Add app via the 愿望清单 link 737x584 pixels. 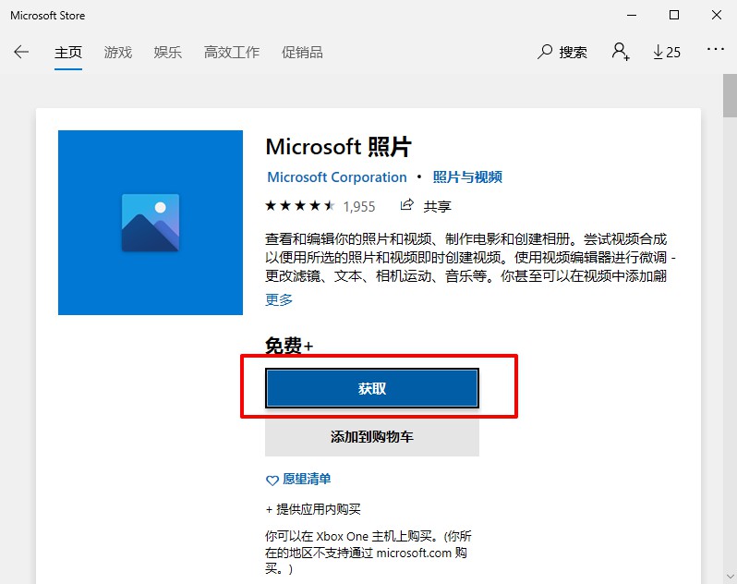307,480
